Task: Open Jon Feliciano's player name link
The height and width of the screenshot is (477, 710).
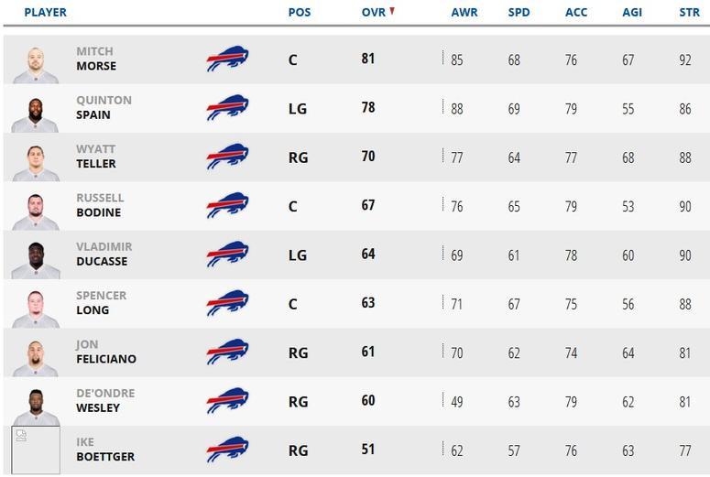Action: click(106, 352)
